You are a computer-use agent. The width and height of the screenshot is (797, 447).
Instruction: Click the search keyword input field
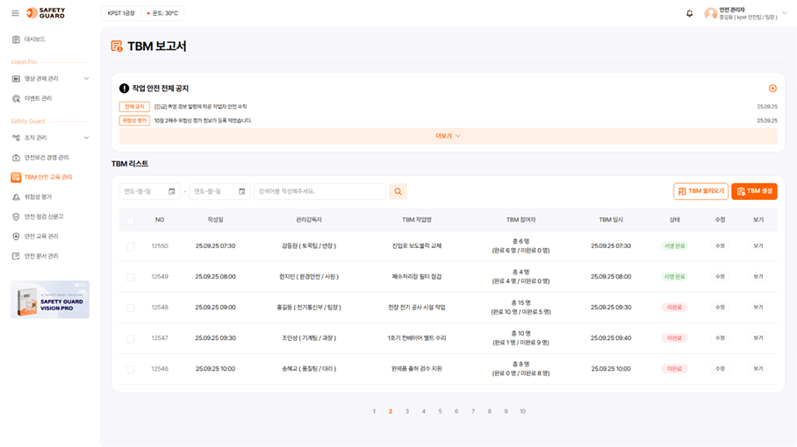click(320, 191)
